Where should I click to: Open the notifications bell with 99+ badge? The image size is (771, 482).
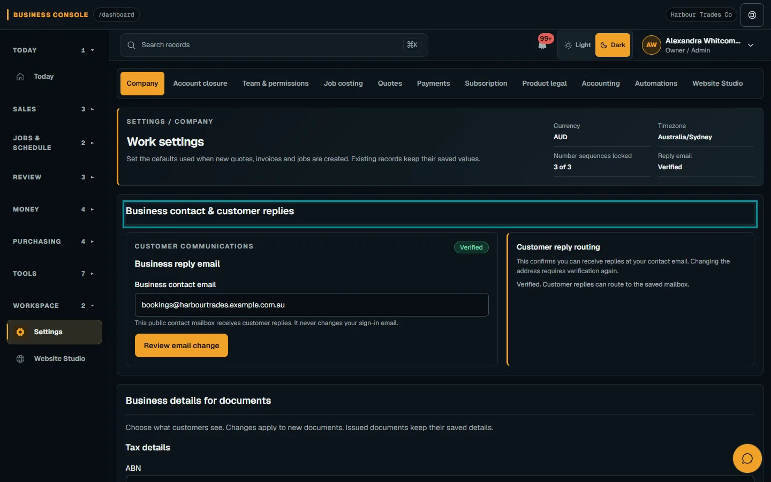(543, 45)
